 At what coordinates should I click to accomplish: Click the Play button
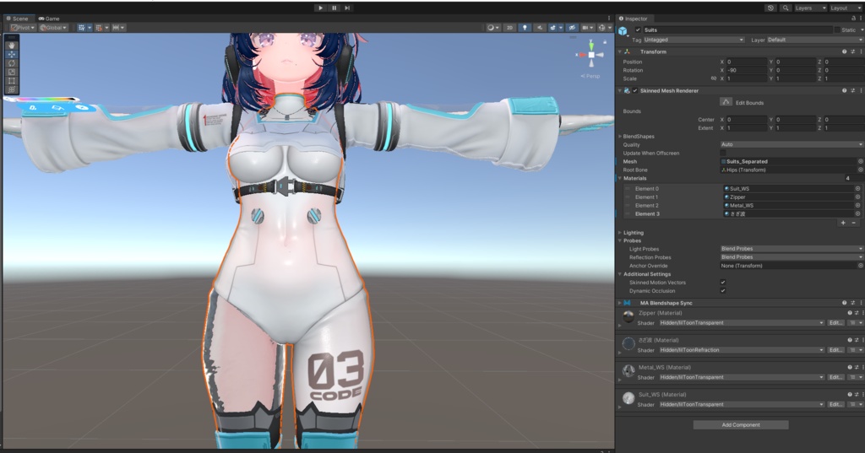click(320, 8)
